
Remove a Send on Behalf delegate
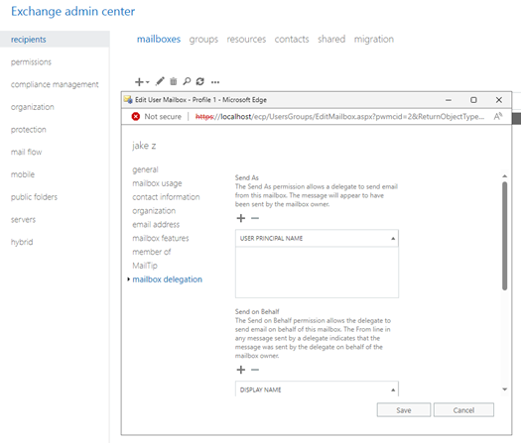[x=255, y=370]
